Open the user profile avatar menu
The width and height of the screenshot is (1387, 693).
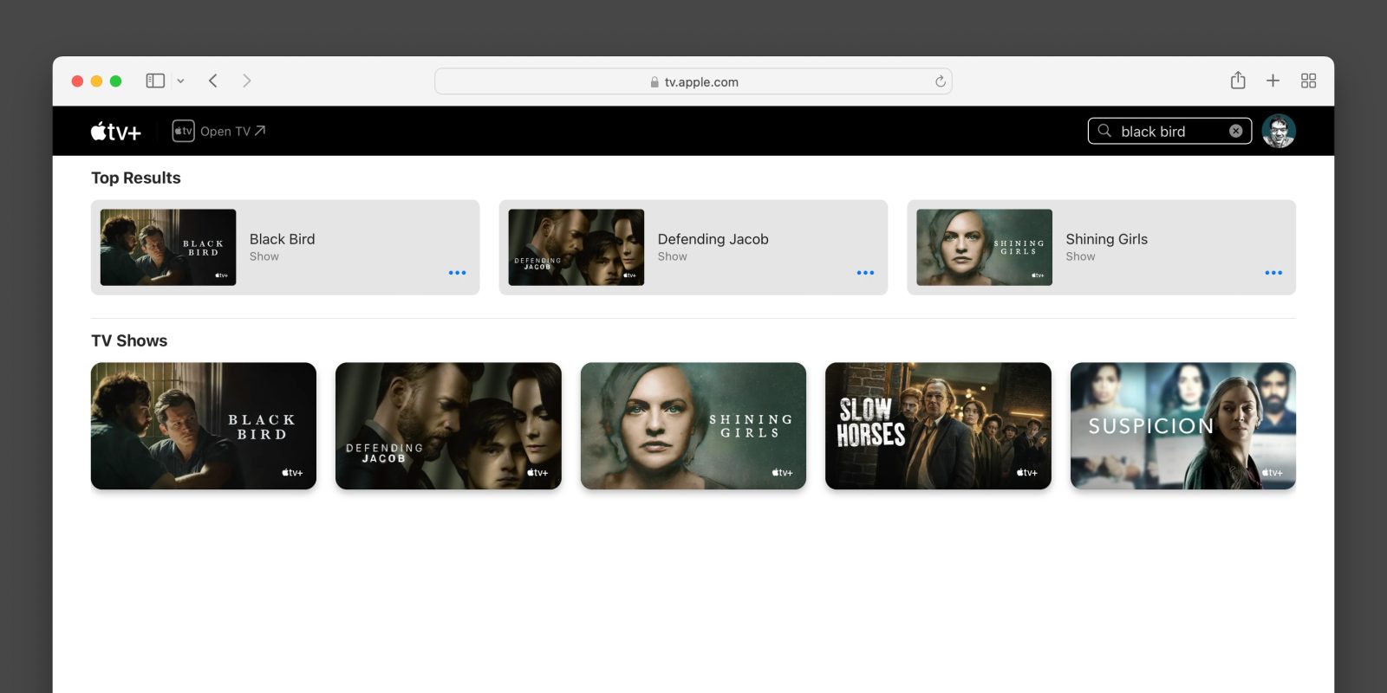[x=1279, y=132]
